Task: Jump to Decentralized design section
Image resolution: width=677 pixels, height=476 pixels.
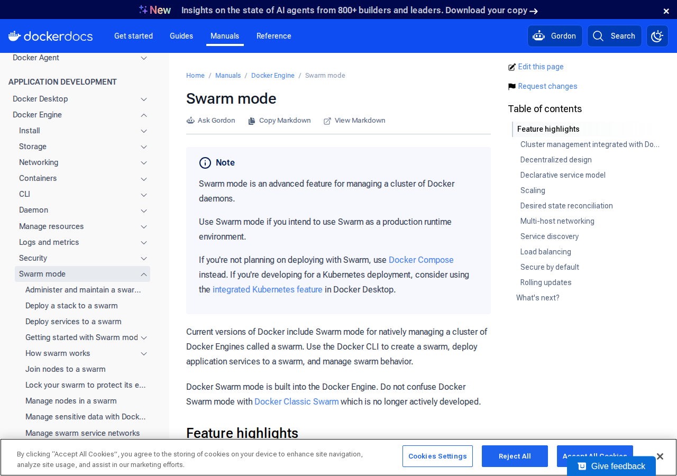Action: pos(556,160)
